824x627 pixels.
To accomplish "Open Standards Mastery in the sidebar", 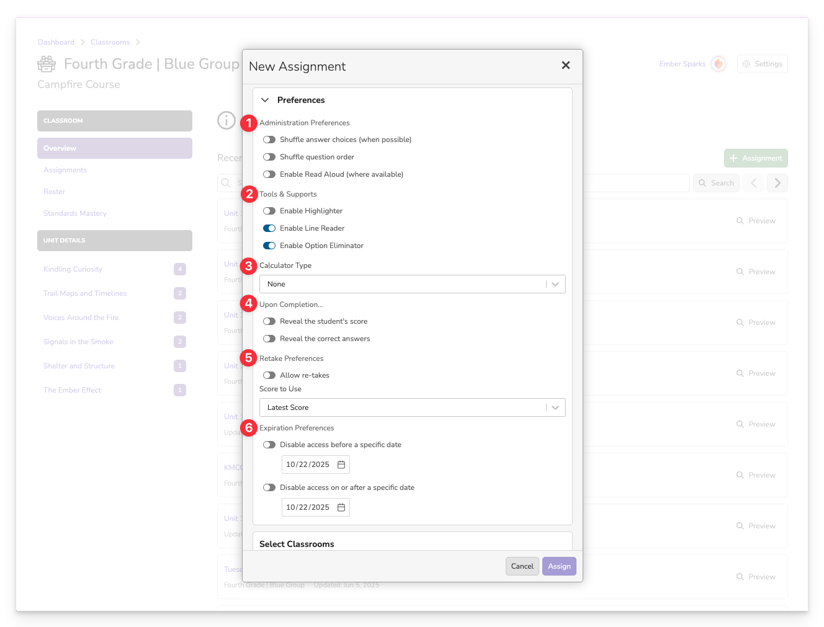I will (75, 213).
